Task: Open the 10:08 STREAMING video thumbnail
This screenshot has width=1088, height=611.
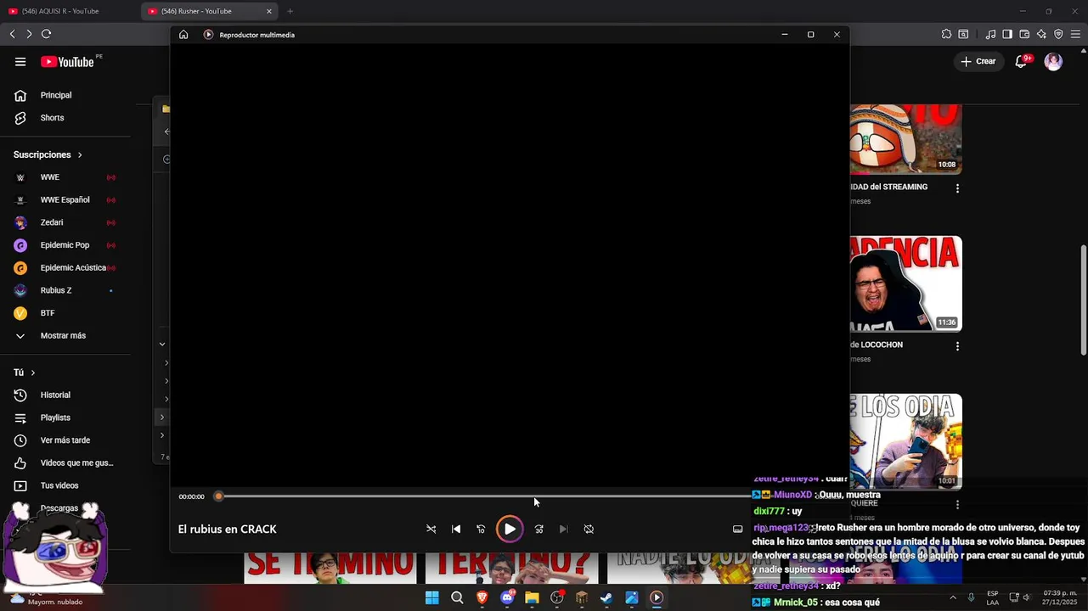Action: tap(905, 139)
